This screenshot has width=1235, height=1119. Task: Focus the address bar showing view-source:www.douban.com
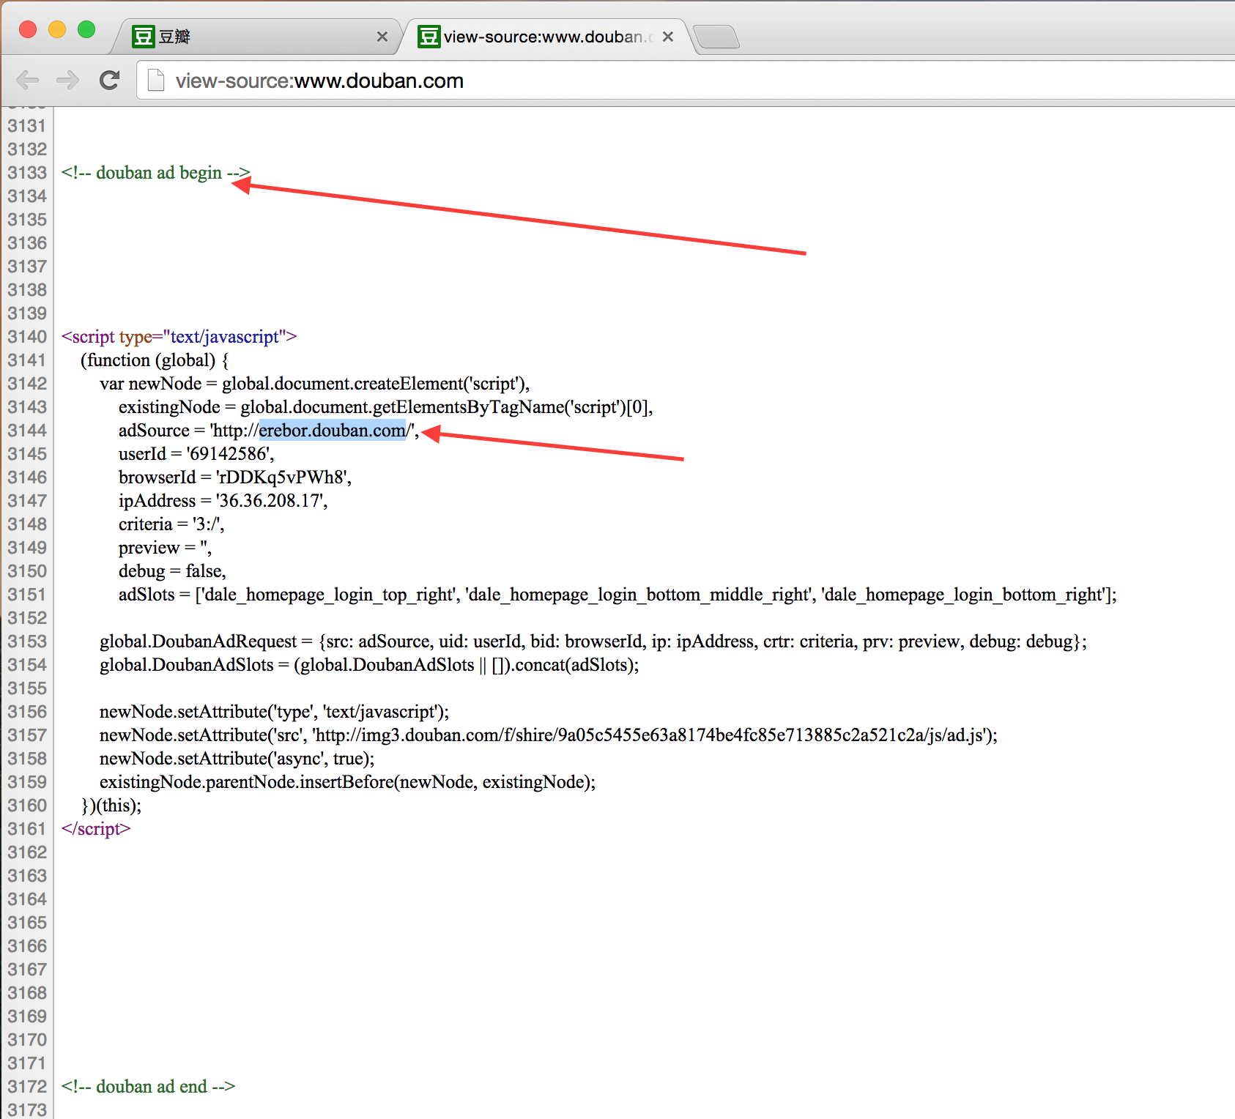[686, 80]
